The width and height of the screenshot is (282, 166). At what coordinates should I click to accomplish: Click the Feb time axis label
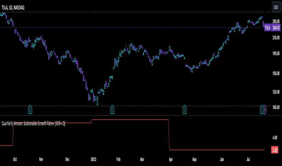(x=118, y=159)
